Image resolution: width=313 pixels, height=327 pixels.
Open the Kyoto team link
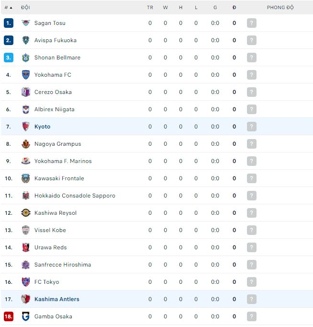[42, 127]
